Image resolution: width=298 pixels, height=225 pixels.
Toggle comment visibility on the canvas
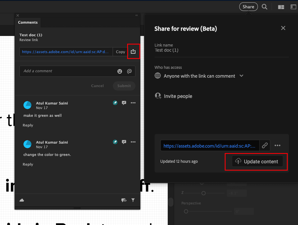click(124, 200)
